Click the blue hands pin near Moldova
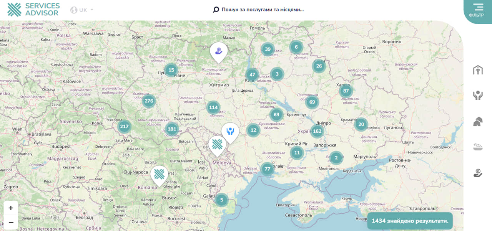492x231 pixels. (x=230, y=132)
